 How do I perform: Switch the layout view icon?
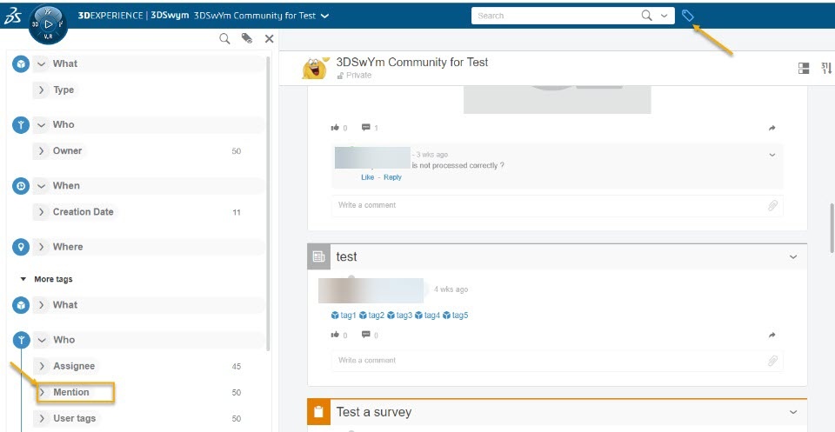pyautogui.click(x=804, y=68)
